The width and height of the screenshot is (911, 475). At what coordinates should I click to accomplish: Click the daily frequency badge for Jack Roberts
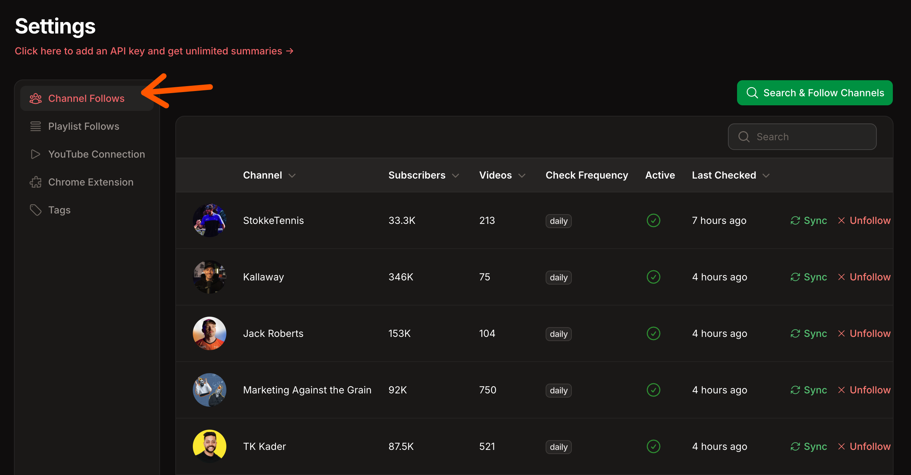point(559,334)
